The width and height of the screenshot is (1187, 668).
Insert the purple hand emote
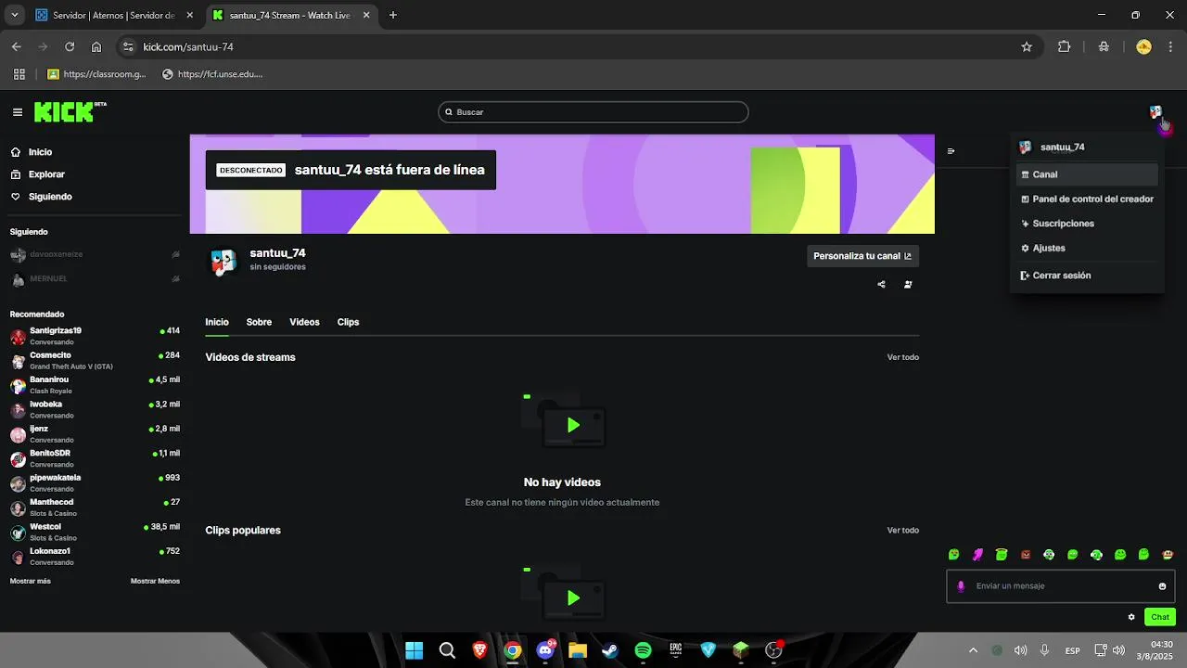coord(977,555)
